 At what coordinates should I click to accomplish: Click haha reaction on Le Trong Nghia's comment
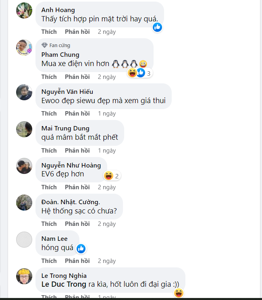pos(179,293)
